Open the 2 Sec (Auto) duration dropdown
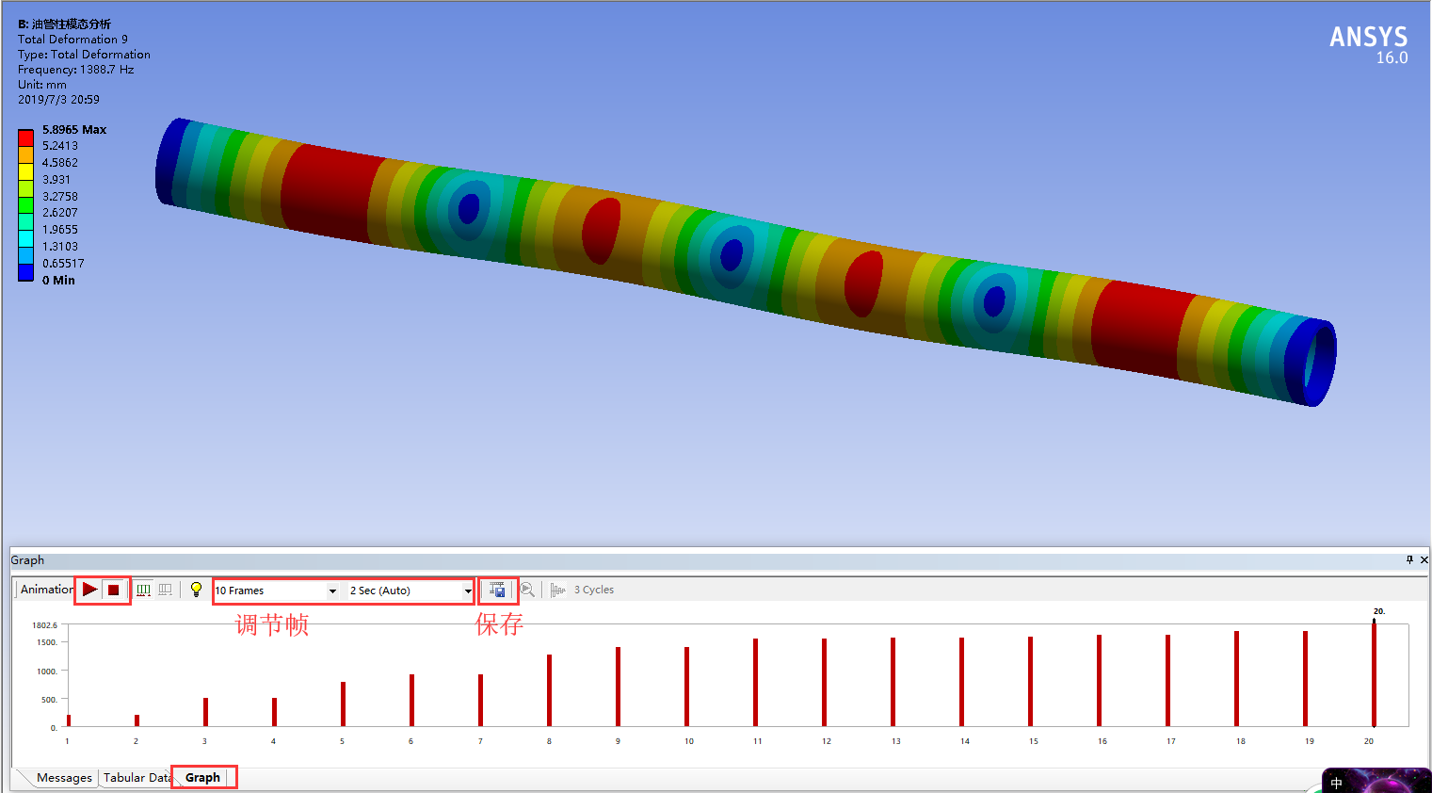Screen dimensions: 1432x793 point(468,590)
